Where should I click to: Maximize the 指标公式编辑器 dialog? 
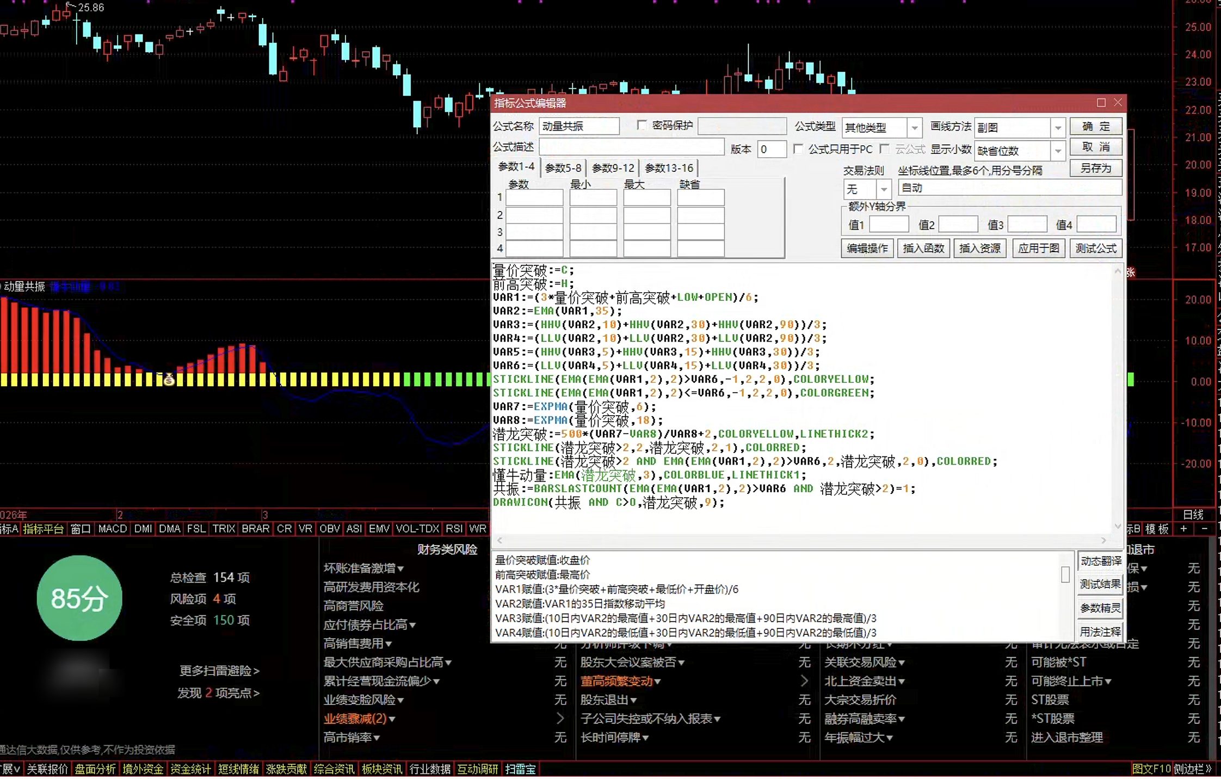point(1101,103)
